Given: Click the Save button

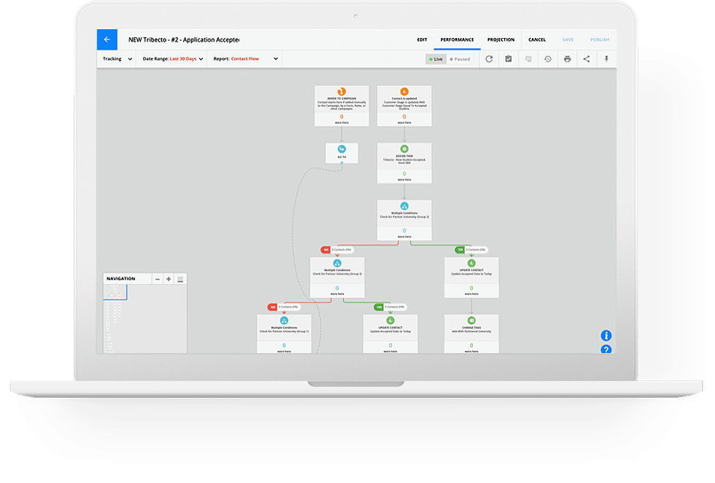Looking at the screenshot, I should [568, 39].
